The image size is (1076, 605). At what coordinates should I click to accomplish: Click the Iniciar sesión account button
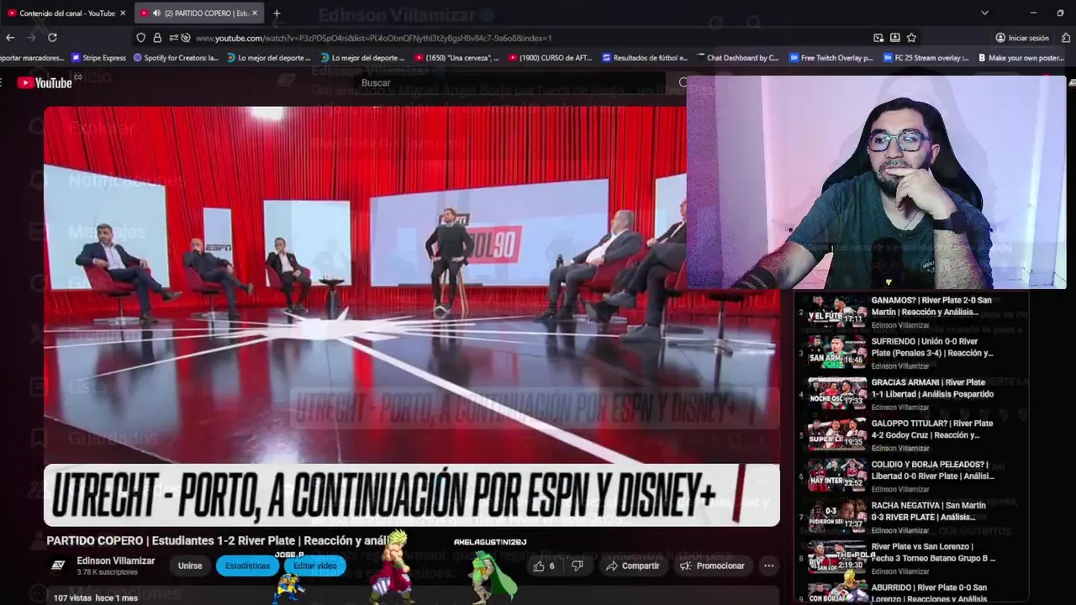coord(1022,38)
